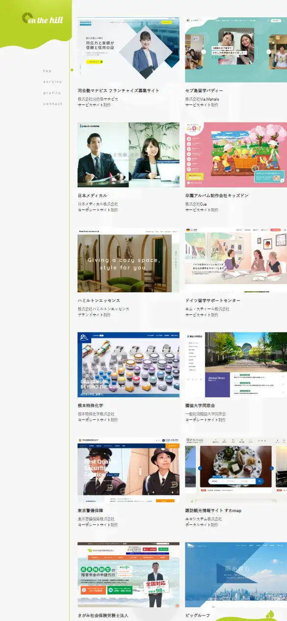Click company name エコシステム株式会社
Image resolution: width=287 pixels, height=621 pixels.
coord(204,519)
